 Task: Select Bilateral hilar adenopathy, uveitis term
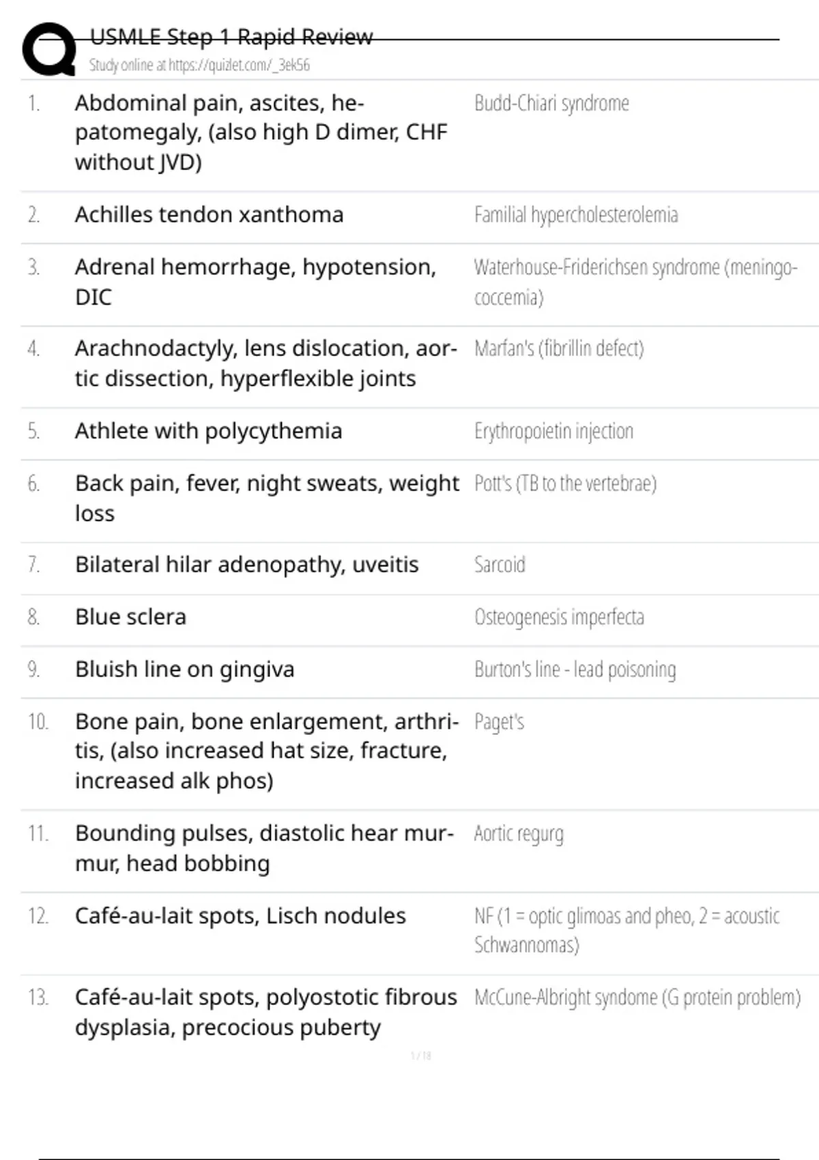[246, 565]
